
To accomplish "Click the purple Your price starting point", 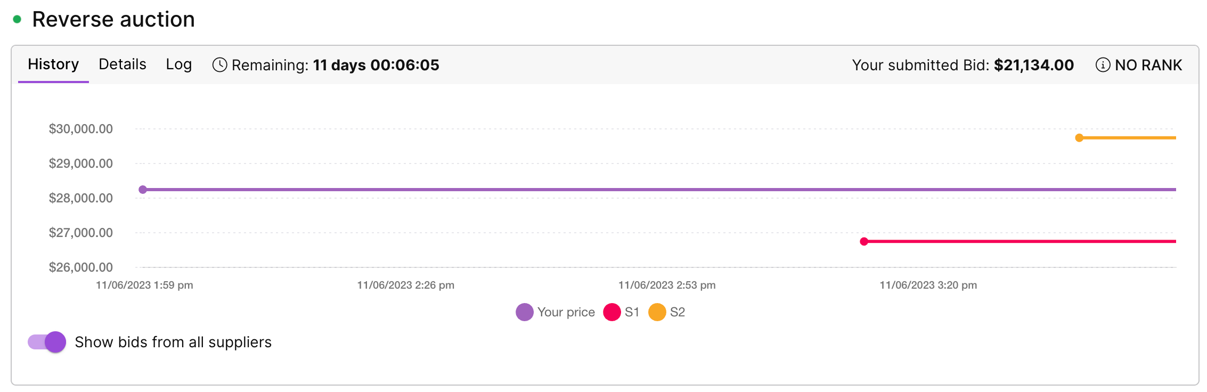I will click(x=143, y=190).
